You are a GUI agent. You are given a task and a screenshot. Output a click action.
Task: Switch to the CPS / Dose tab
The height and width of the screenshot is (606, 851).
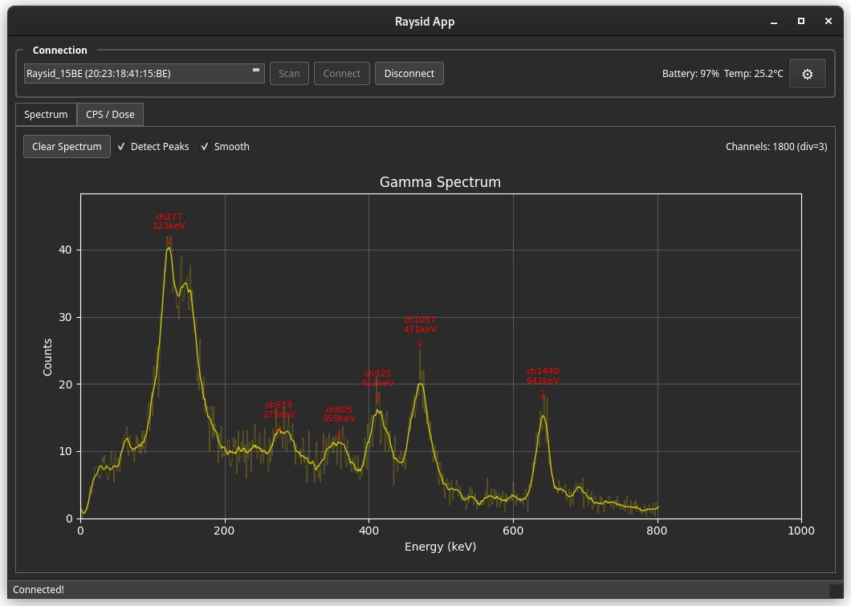tap(110, 114)
